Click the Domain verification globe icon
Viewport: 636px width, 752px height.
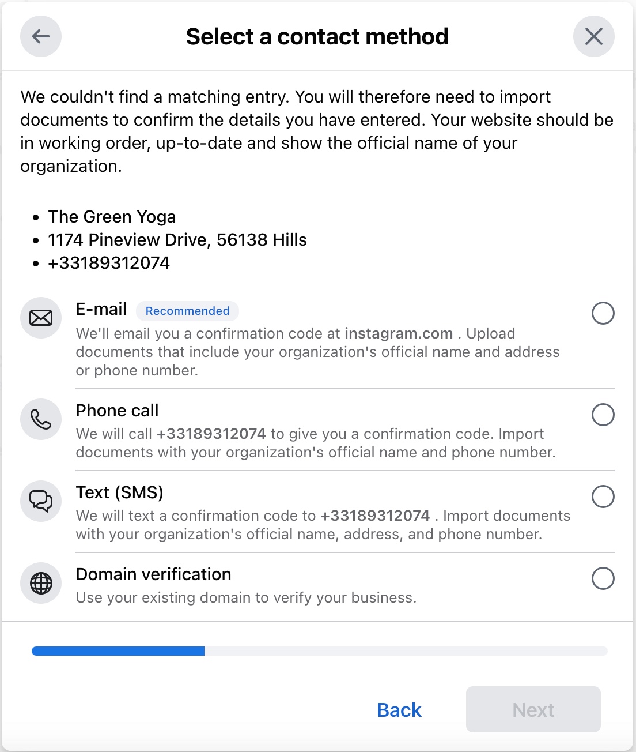pyautogui.click(x=41, y=583)
